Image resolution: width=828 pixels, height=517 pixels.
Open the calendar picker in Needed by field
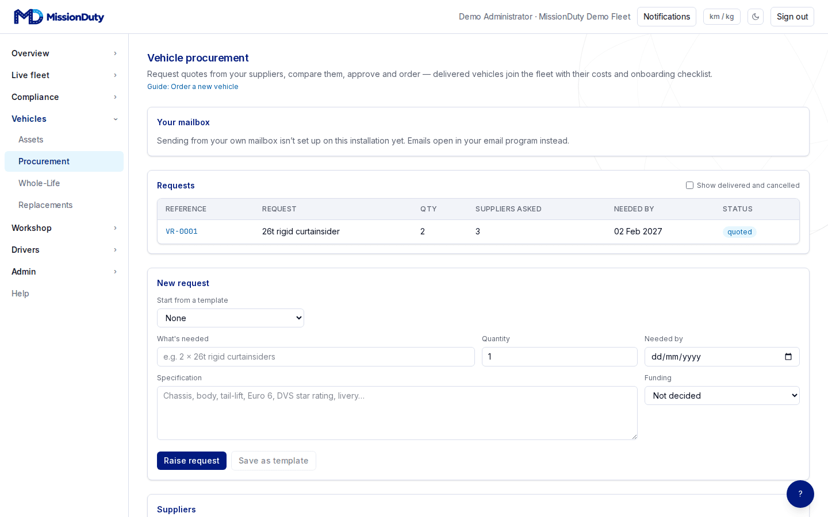(788, 357)
